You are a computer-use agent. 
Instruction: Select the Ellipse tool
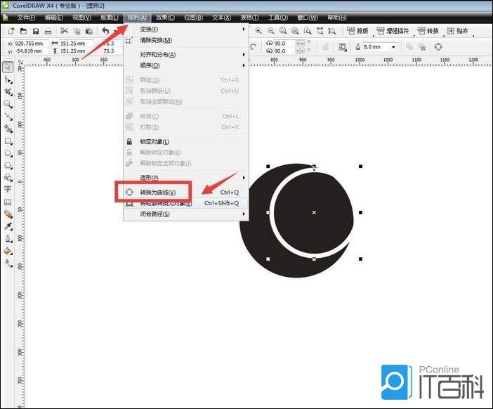[8, 153]
